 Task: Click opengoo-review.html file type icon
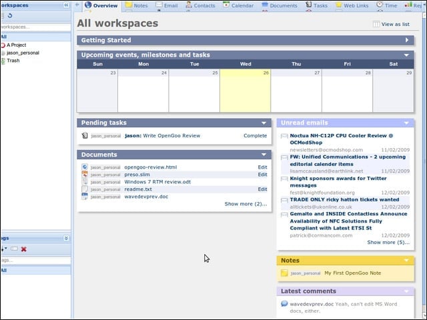[x=85, y=167]
